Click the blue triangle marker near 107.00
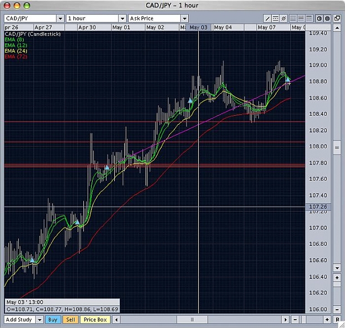Viewport: 345px width, 328px height. (x=77, y=222)
